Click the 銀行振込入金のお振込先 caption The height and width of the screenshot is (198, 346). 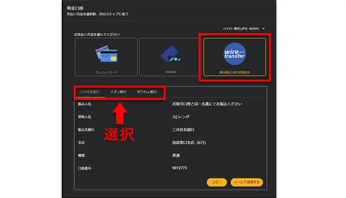(x=235, y=72)
